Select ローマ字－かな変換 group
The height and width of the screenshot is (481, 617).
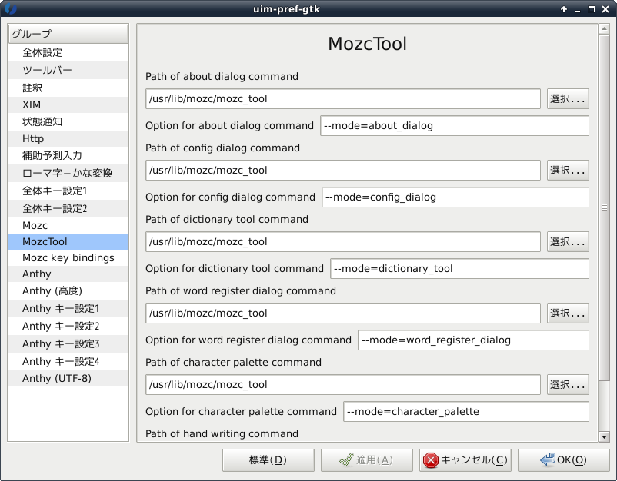pyautogui.click(x=68, y=173)
